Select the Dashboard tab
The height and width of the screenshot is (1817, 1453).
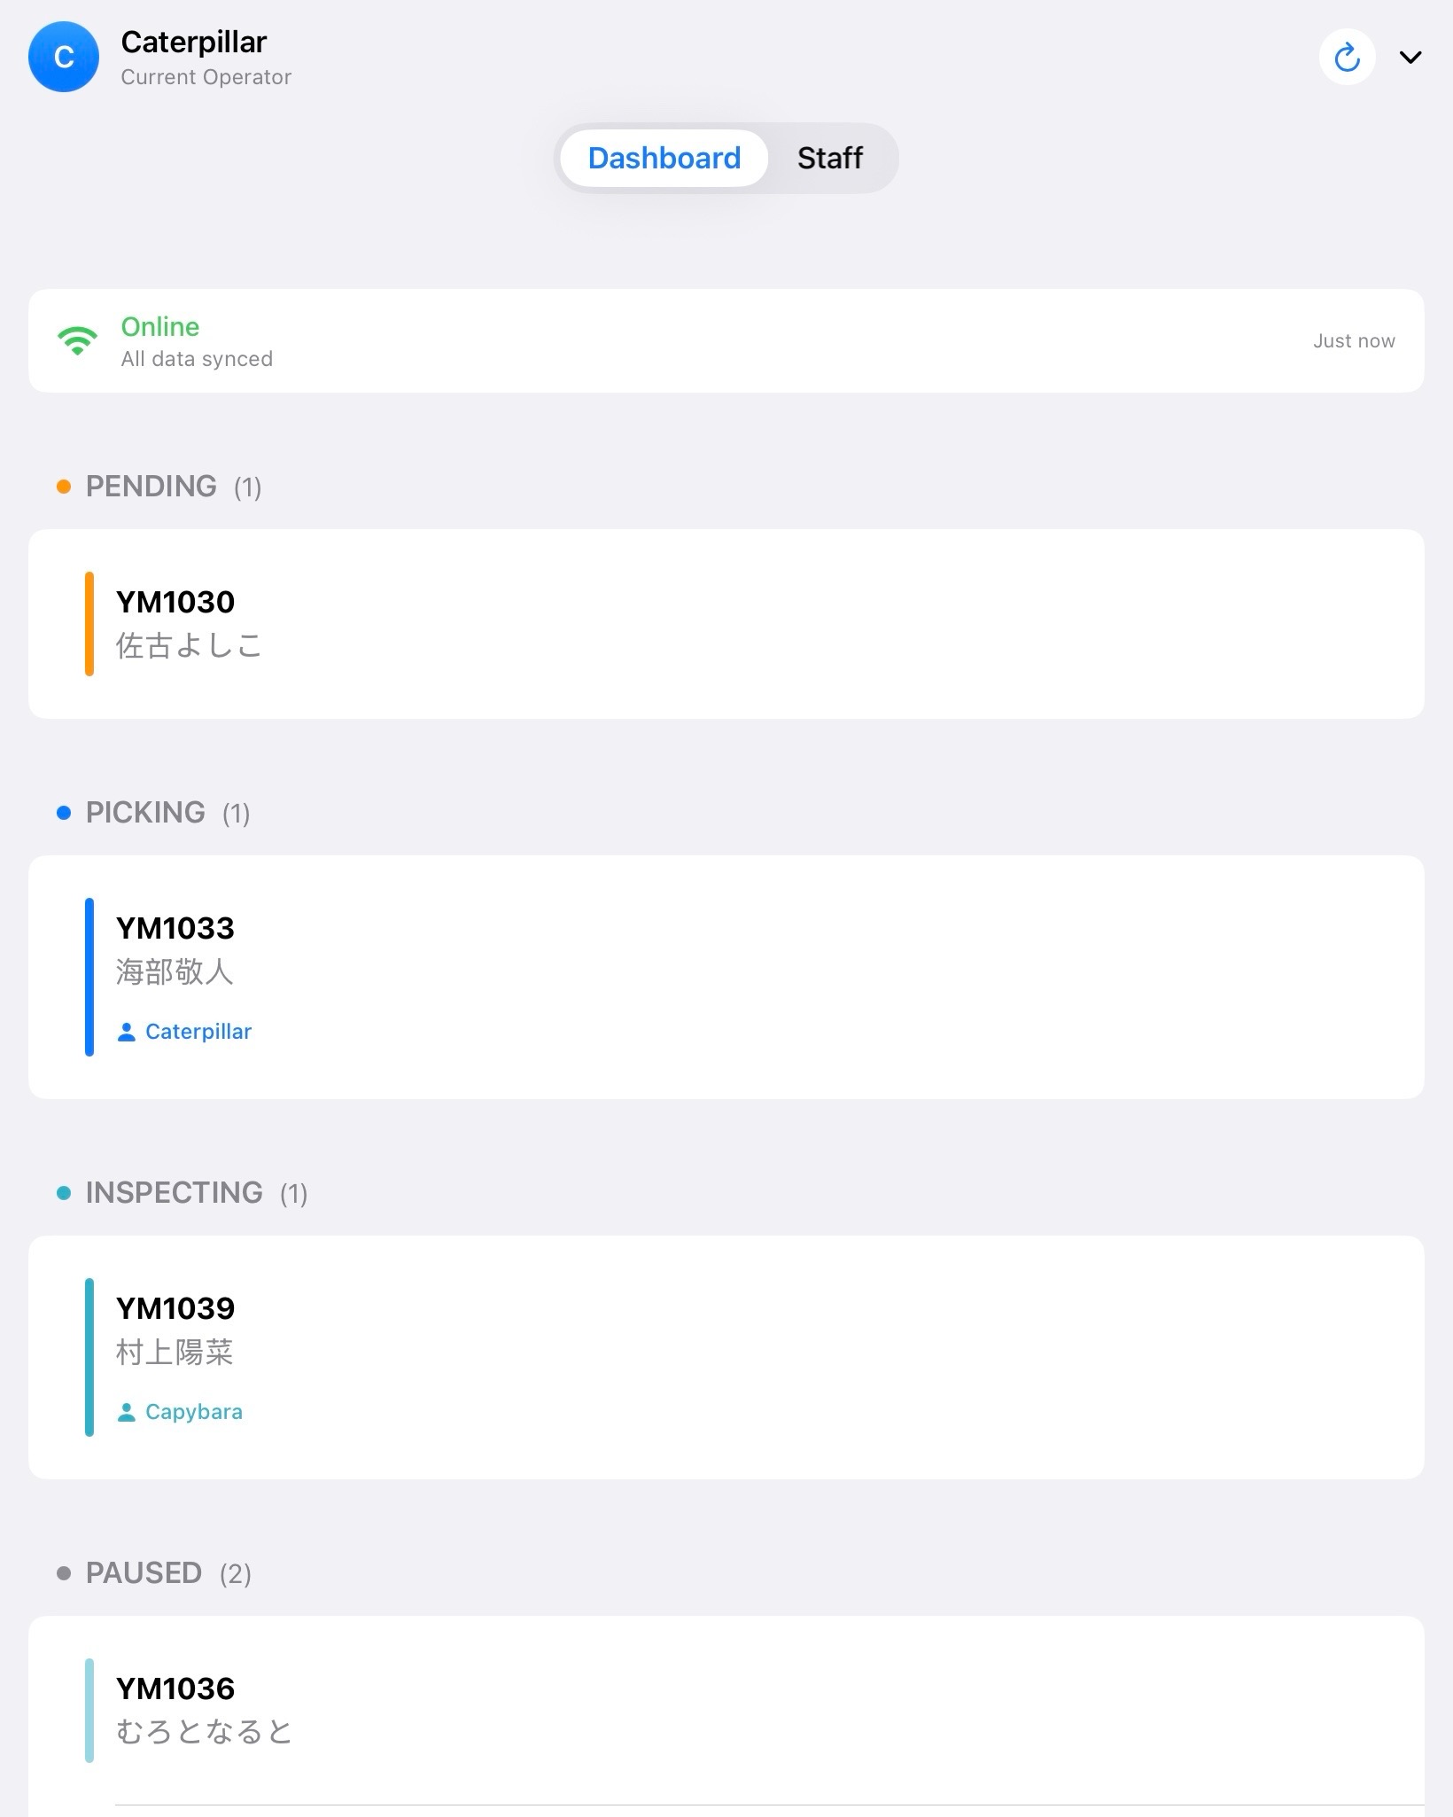tap(664, 158)
